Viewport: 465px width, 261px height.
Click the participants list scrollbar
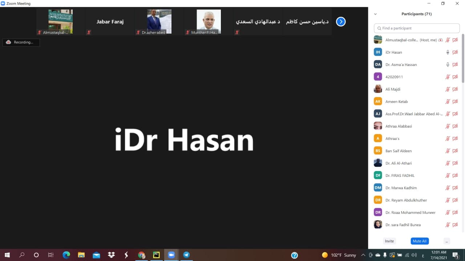pos(463,58)
